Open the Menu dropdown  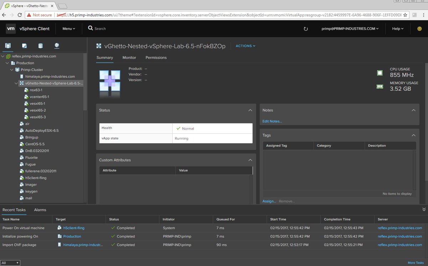click(x=69, y=29)
